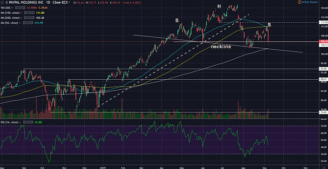Toggle visibility of MA (100, close)
This screenshot has width=328, height=169.
[x=26, y=13]
